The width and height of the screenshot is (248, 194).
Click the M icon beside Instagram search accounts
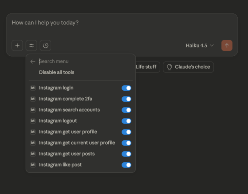click(x=33, y=110)
